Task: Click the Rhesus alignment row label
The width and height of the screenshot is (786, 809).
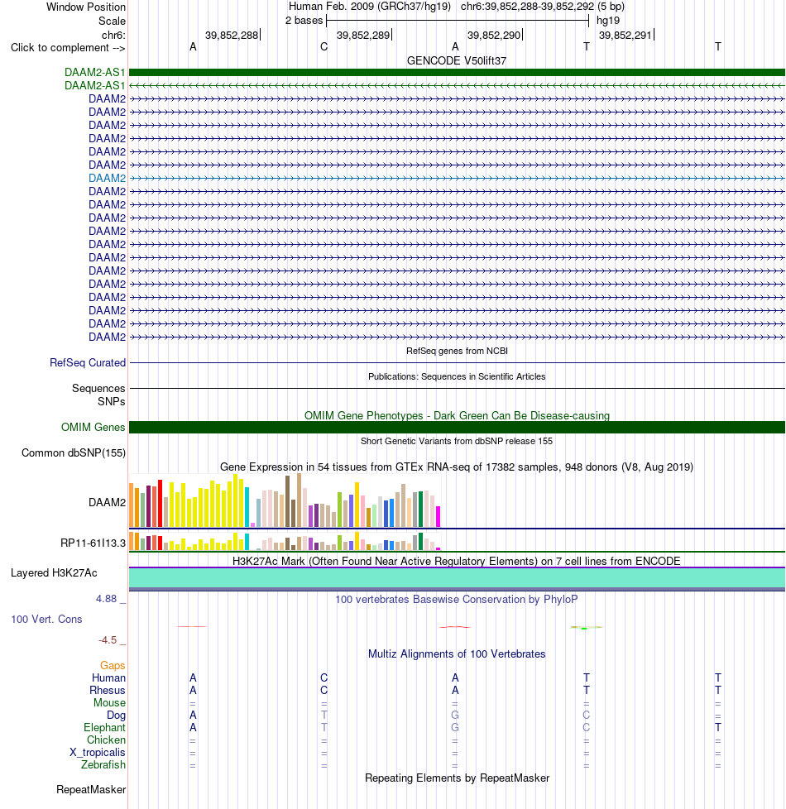Action: [x=108, y=691]
